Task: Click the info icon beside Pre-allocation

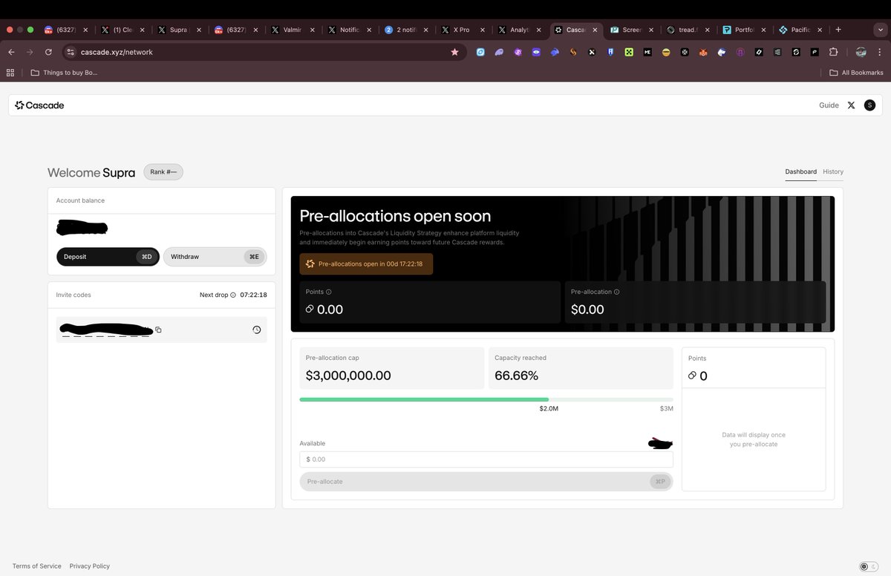Action: tap(617, 292)
